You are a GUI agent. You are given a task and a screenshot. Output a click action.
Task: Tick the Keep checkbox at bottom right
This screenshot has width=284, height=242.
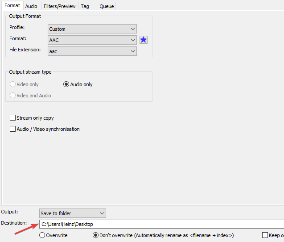265,235
